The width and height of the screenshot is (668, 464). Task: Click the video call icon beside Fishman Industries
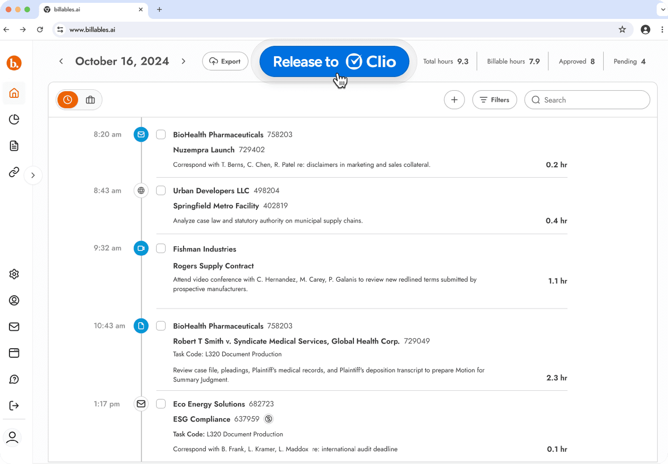141,248
